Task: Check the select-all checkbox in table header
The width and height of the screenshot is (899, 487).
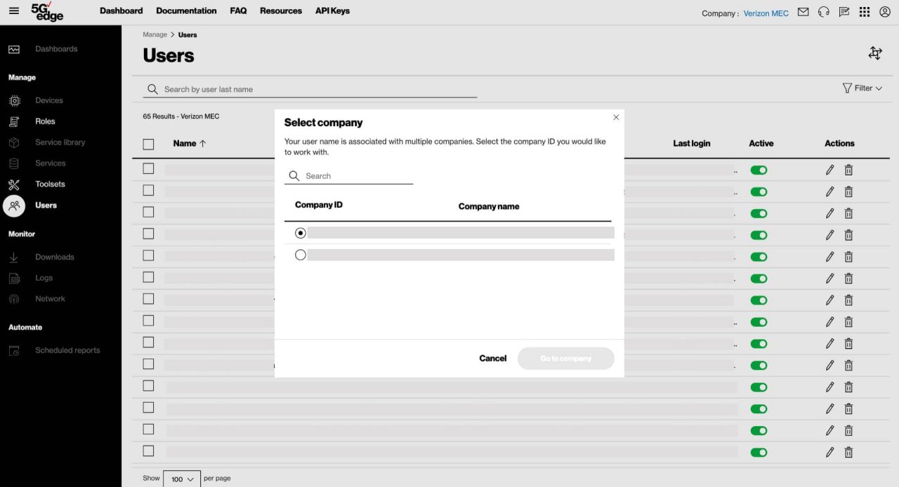Action: tap(148, 144)
